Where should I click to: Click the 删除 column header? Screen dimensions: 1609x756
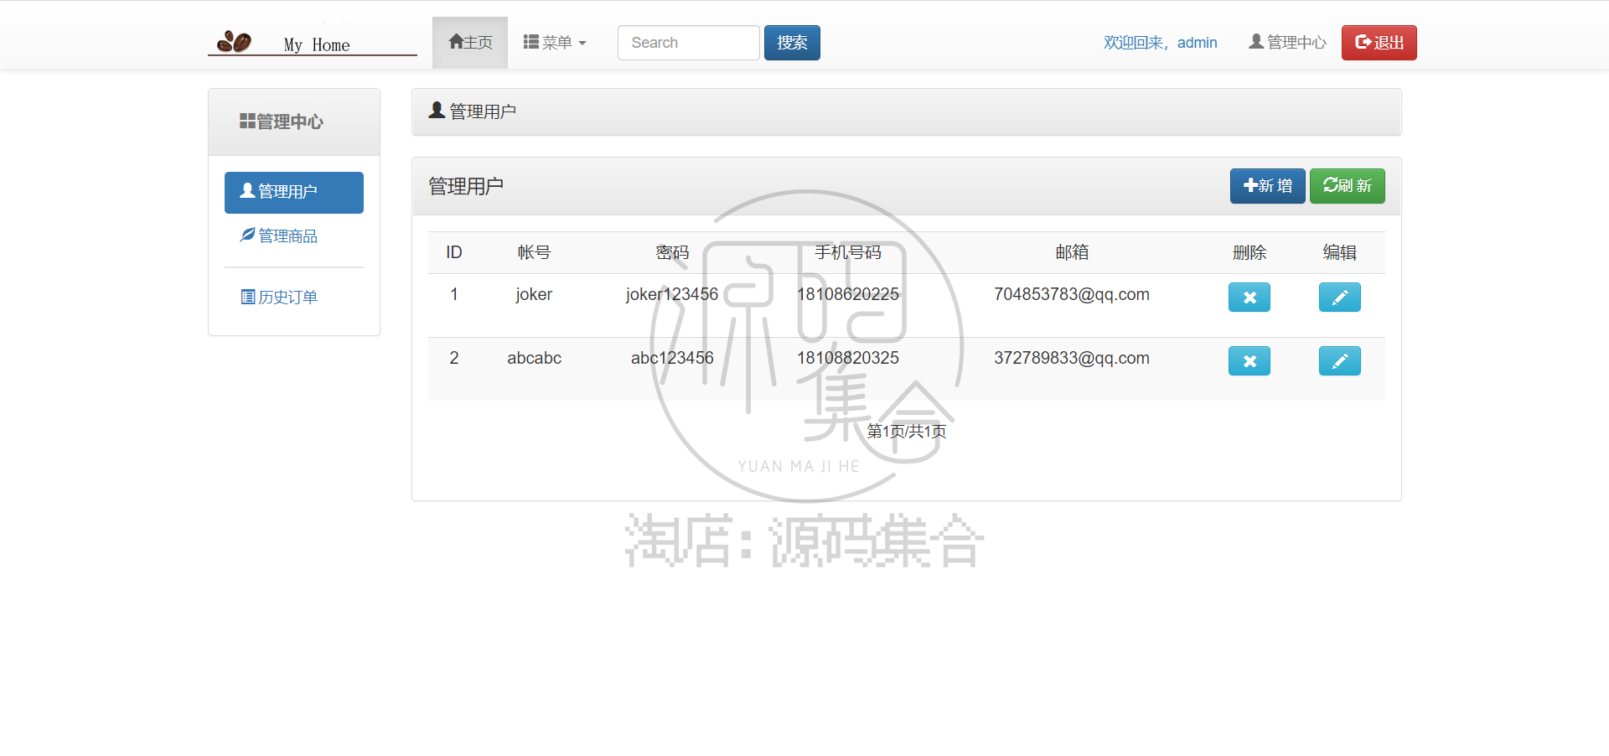click(1249, 252)
